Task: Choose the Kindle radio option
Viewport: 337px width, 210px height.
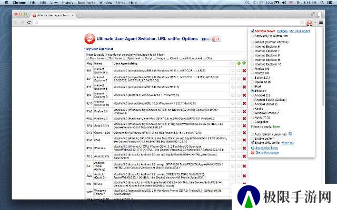Action: [252, 109]
